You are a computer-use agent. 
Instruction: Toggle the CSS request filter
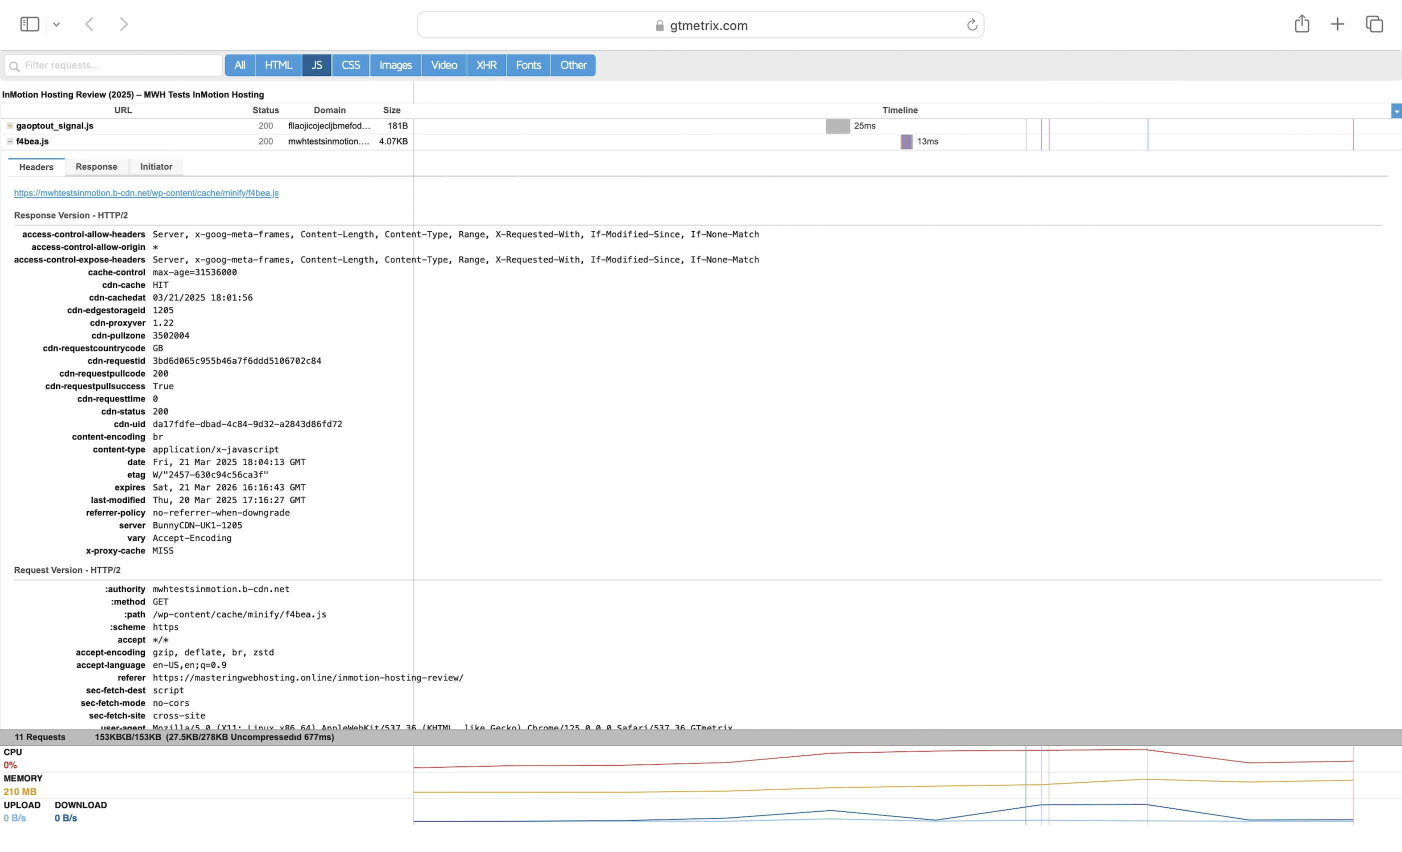point(350,65)
